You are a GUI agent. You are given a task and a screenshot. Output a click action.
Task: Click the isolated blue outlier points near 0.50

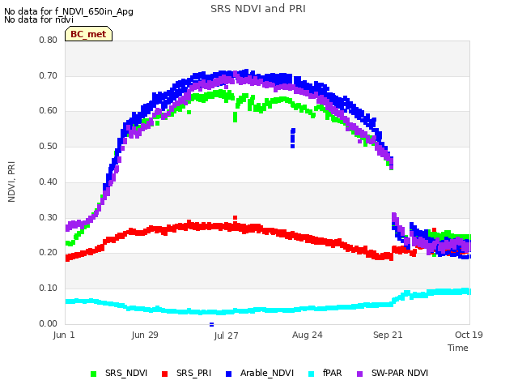(x=293, y=139)
